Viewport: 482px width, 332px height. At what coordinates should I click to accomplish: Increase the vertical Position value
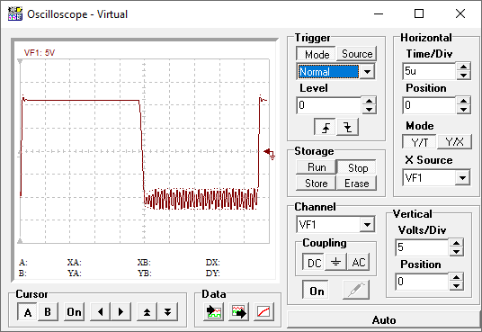pos(457,277)
